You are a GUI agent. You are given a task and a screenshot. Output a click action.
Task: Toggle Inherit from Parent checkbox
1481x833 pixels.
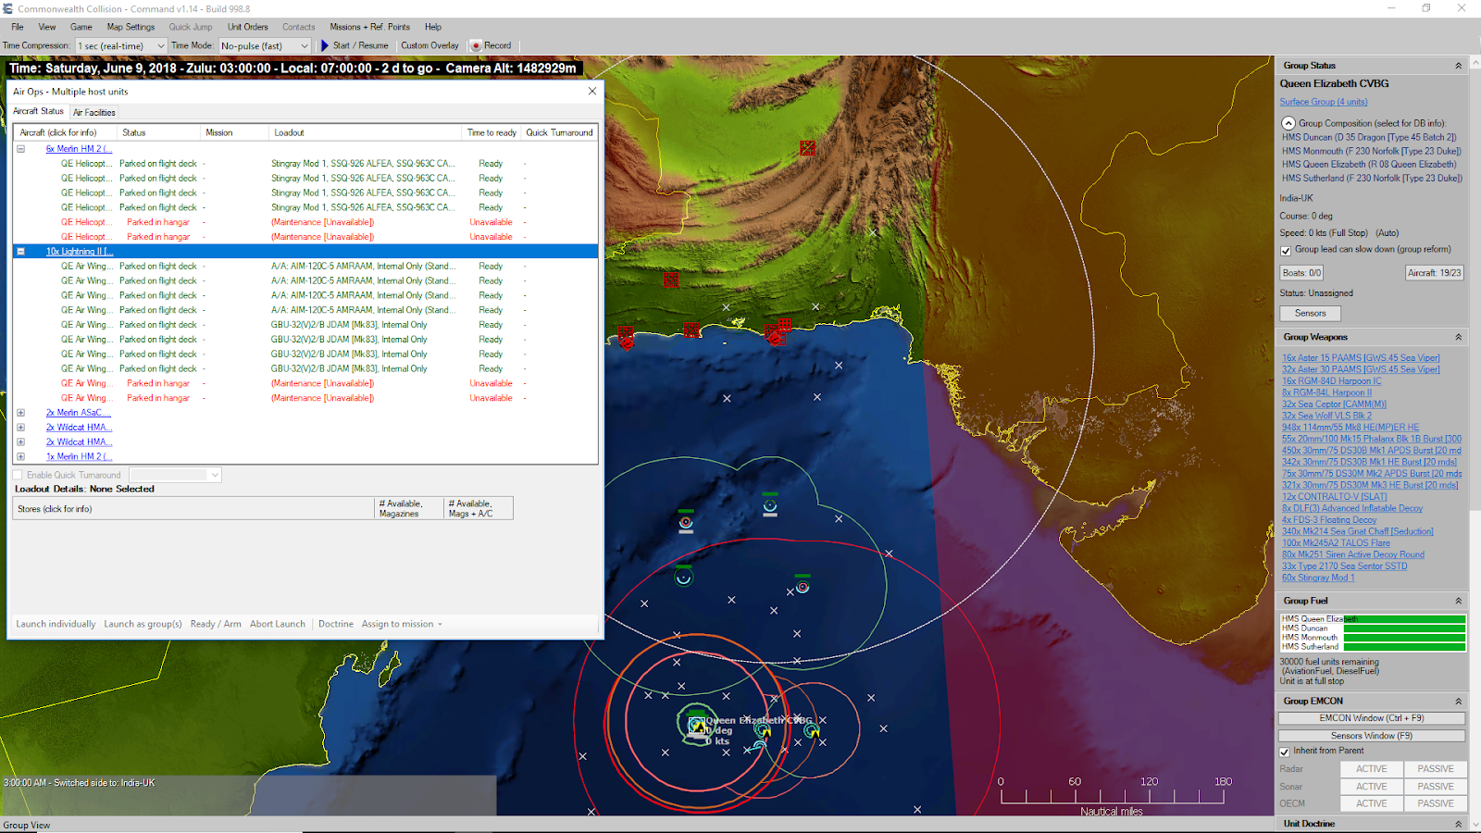coord(1285,752)
